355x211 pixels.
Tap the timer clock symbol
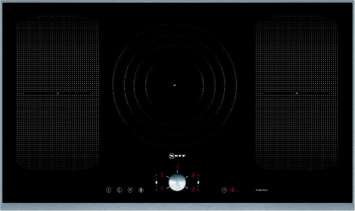[224, 190]
